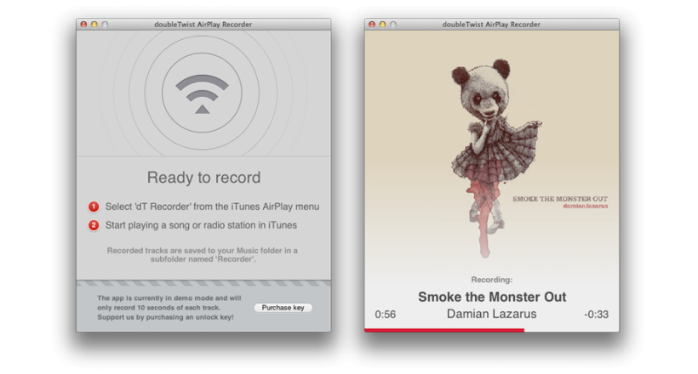
Task: Click step 2 'Start playing a song' instruction text
Action: click(201, 225)
